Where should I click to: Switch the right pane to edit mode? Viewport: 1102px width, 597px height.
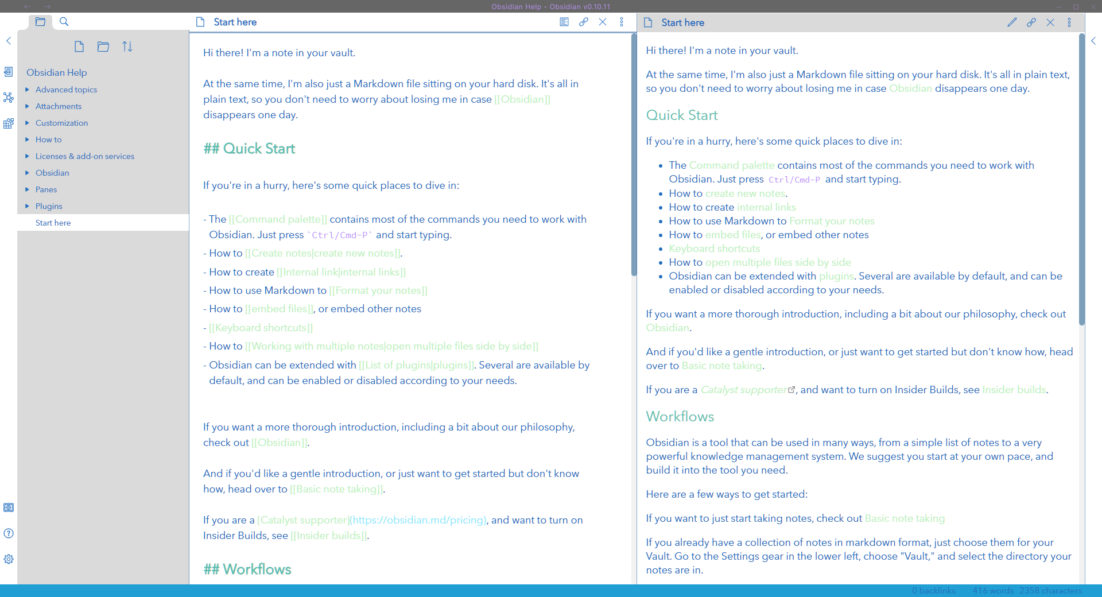1012,22
